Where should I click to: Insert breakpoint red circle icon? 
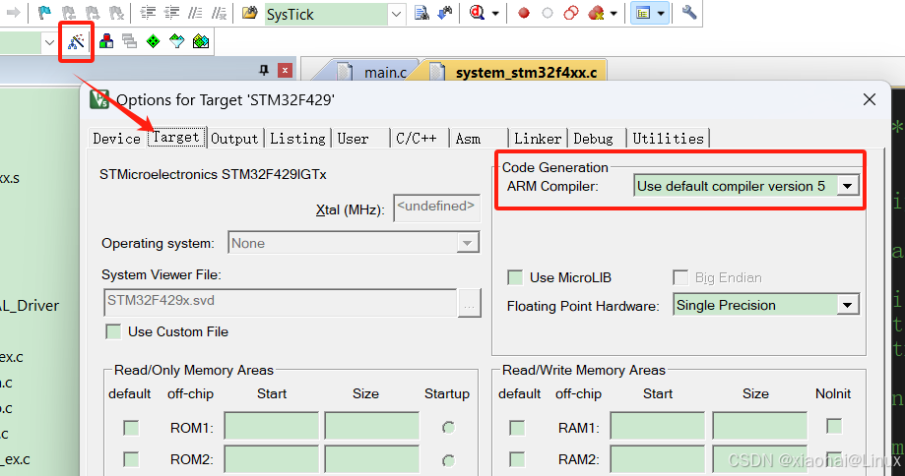coord(524,13)
